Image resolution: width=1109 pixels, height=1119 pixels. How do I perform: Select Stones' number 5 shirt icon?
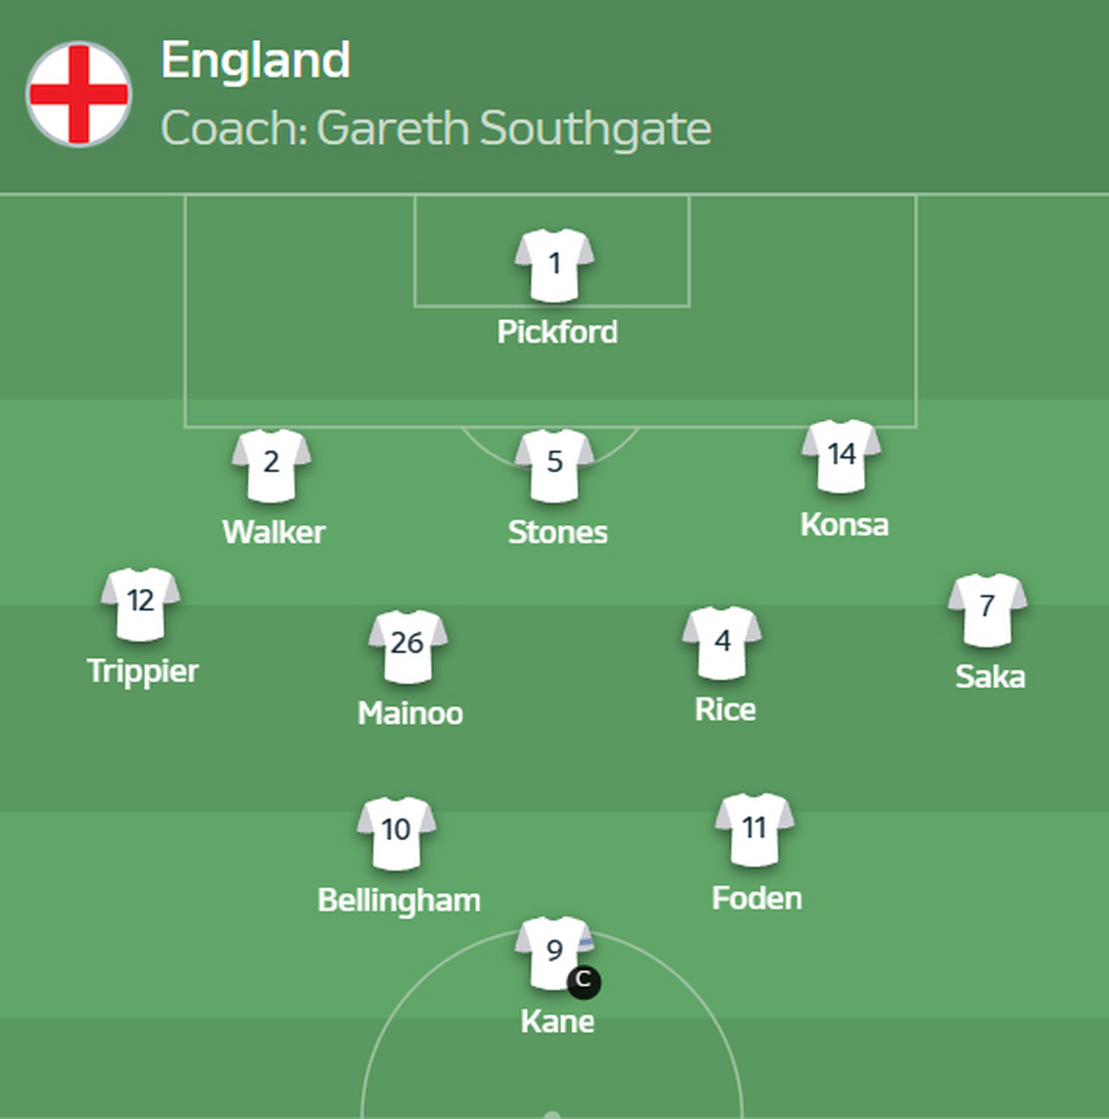pos(554,465)
